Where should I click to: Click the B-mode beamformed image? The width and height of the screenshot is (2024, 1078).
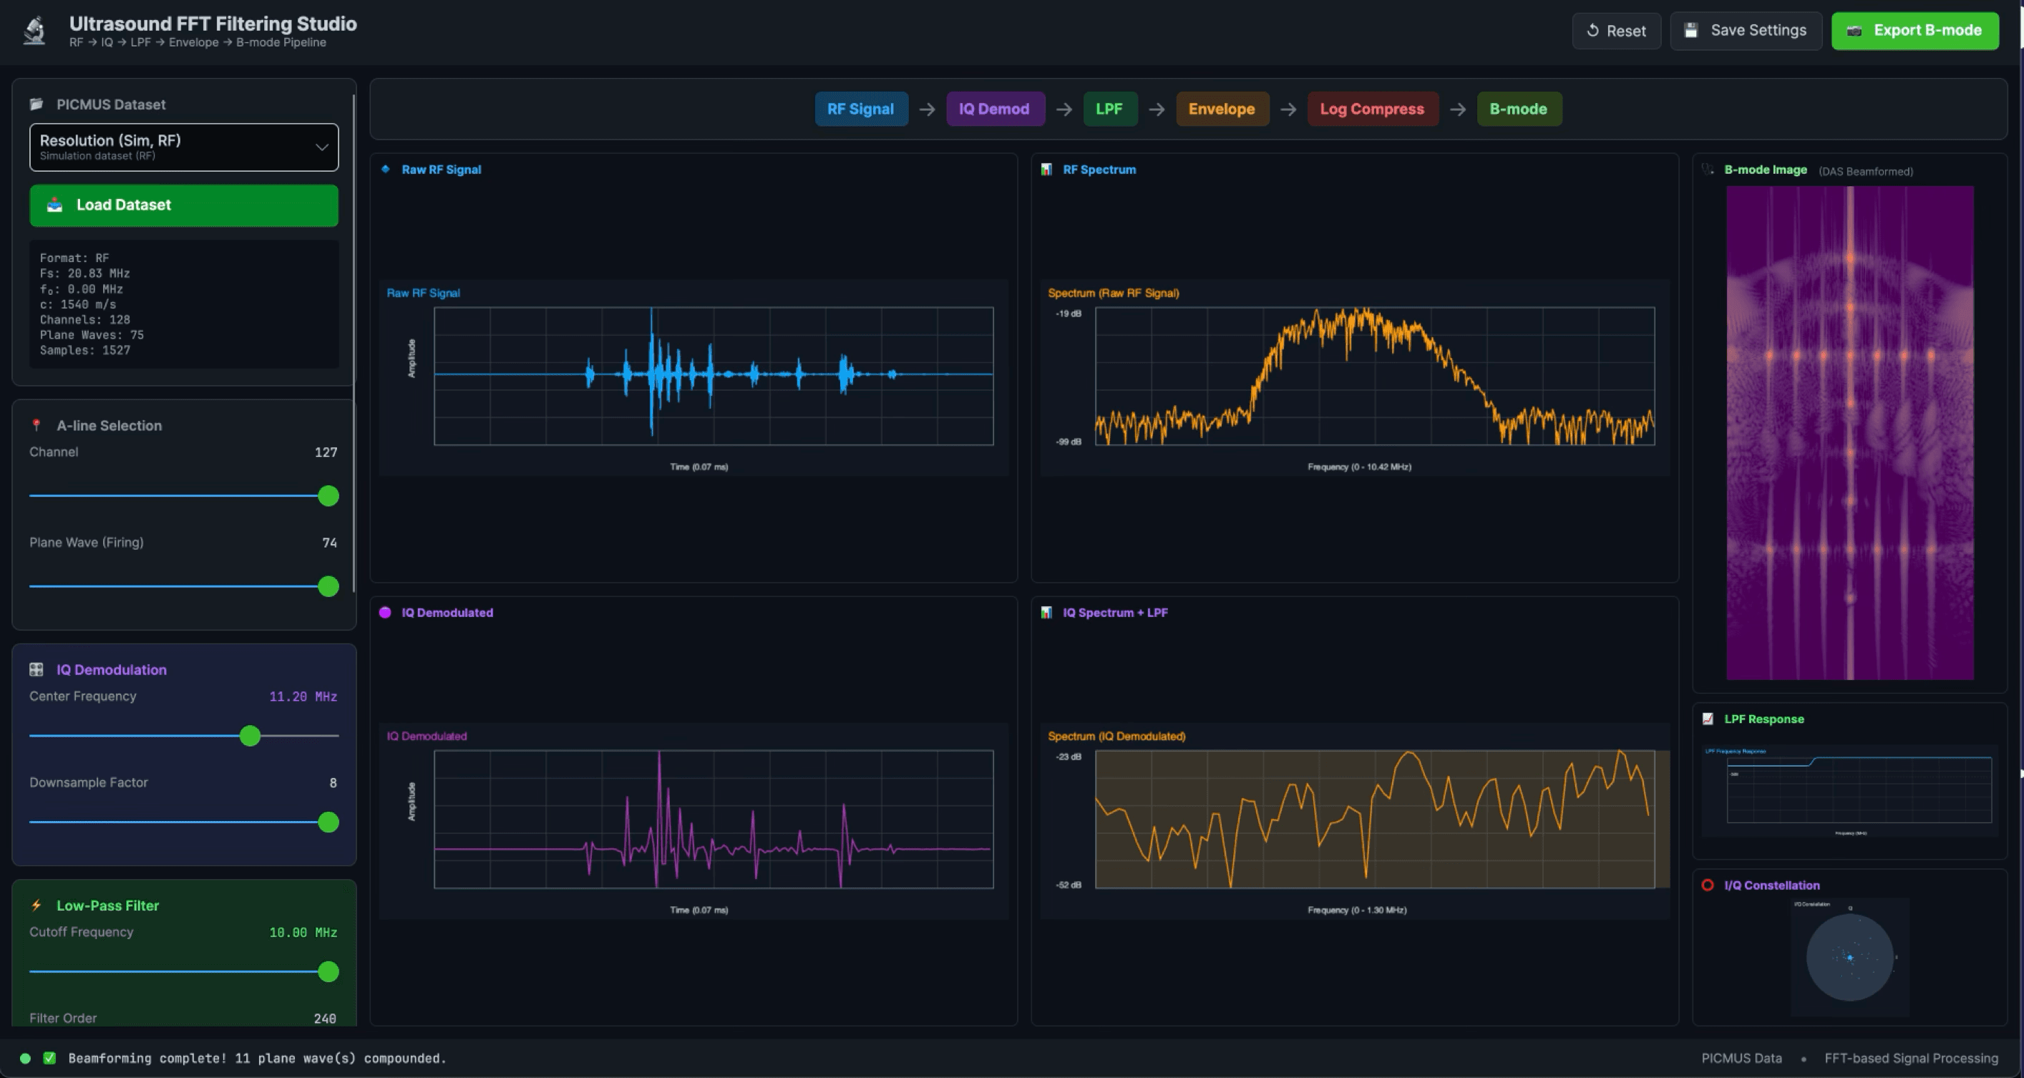(1849, 432)
